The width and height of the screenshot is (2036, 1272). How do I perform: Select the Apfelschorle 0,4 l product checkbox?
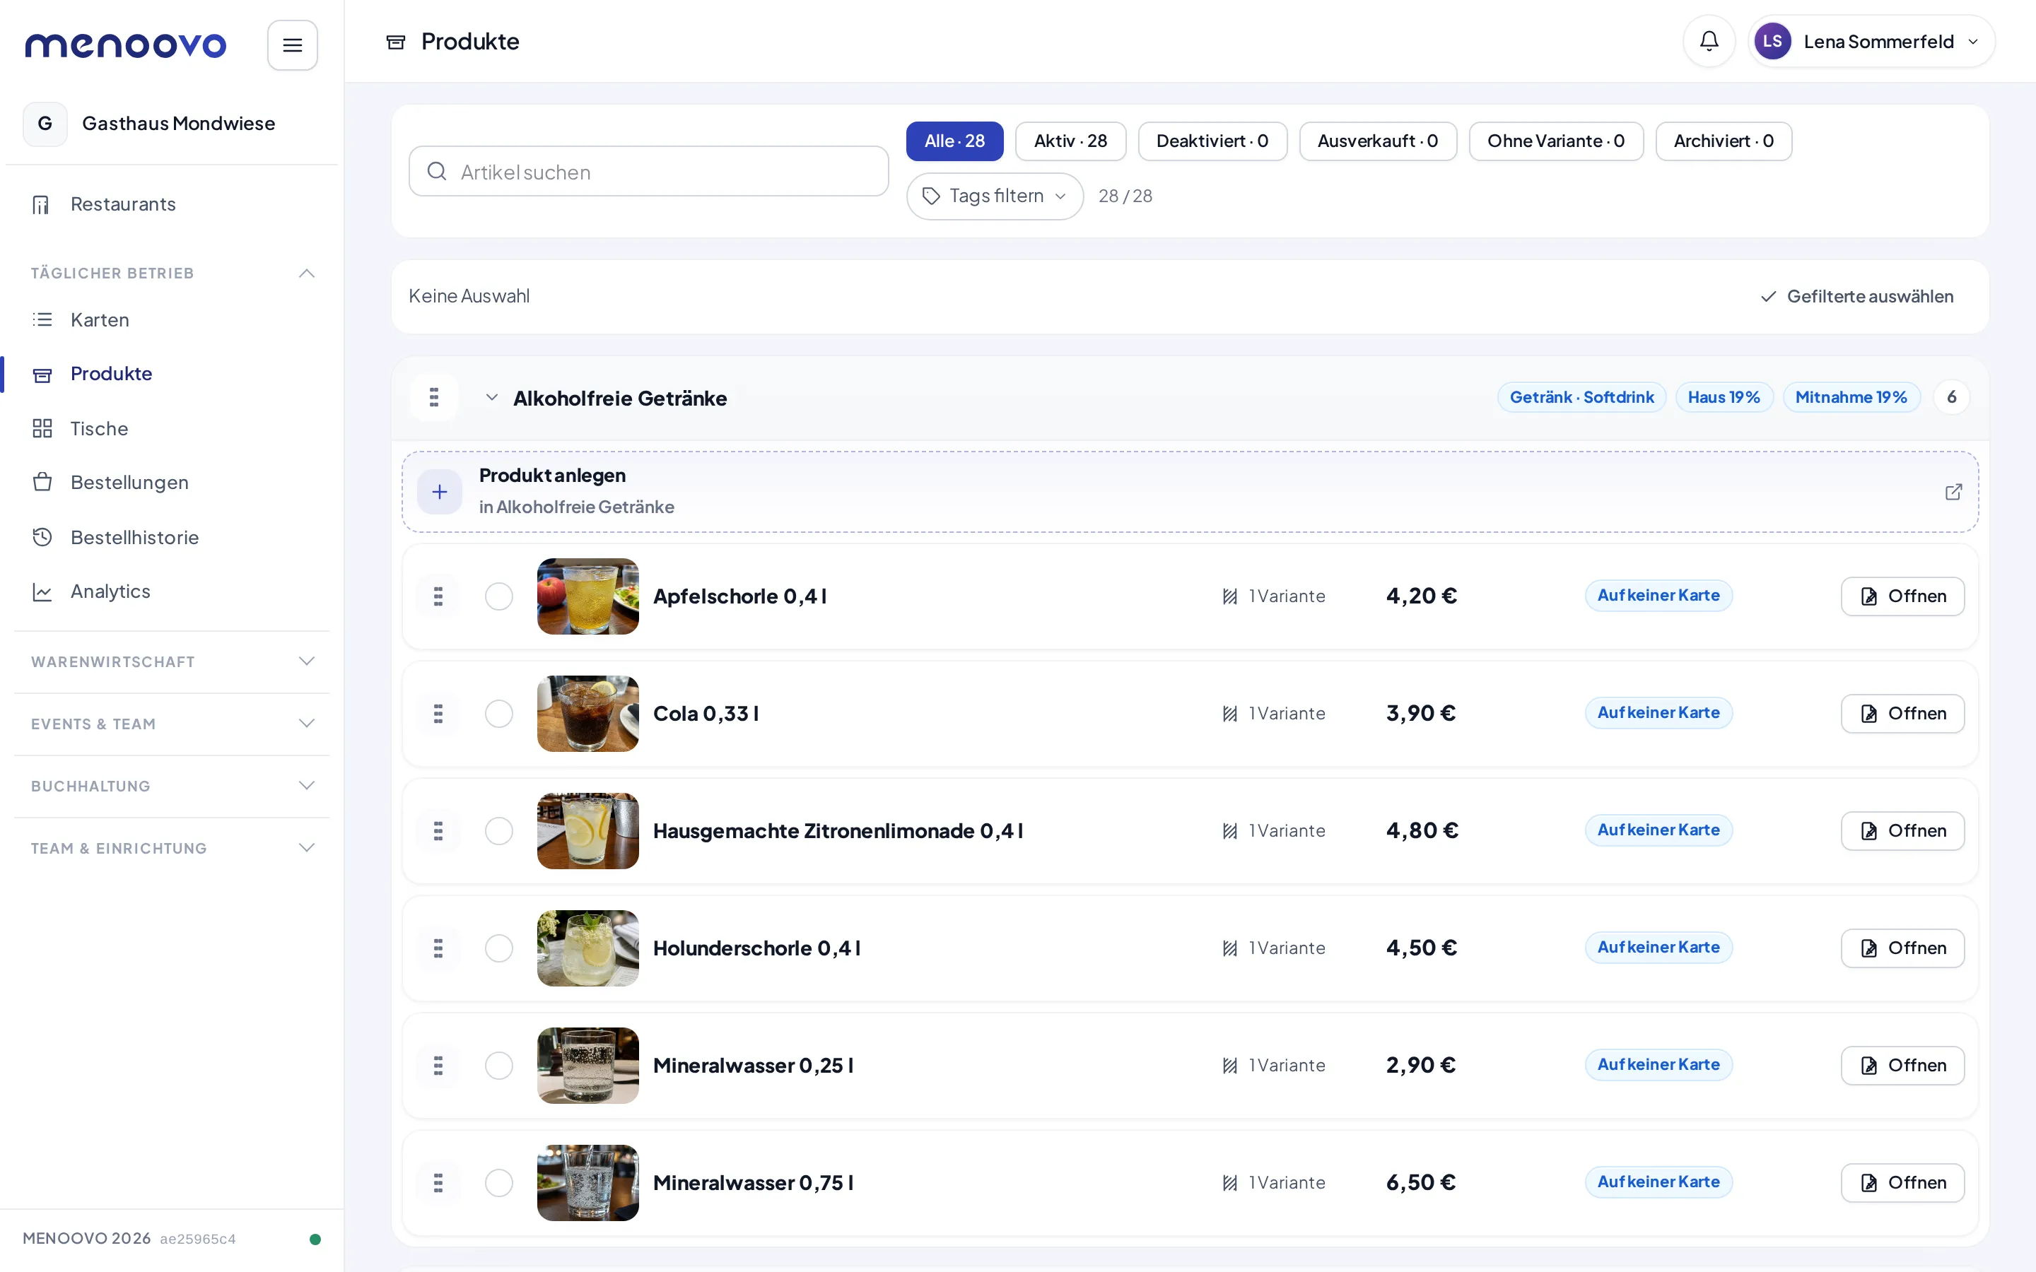coord(499,596)
